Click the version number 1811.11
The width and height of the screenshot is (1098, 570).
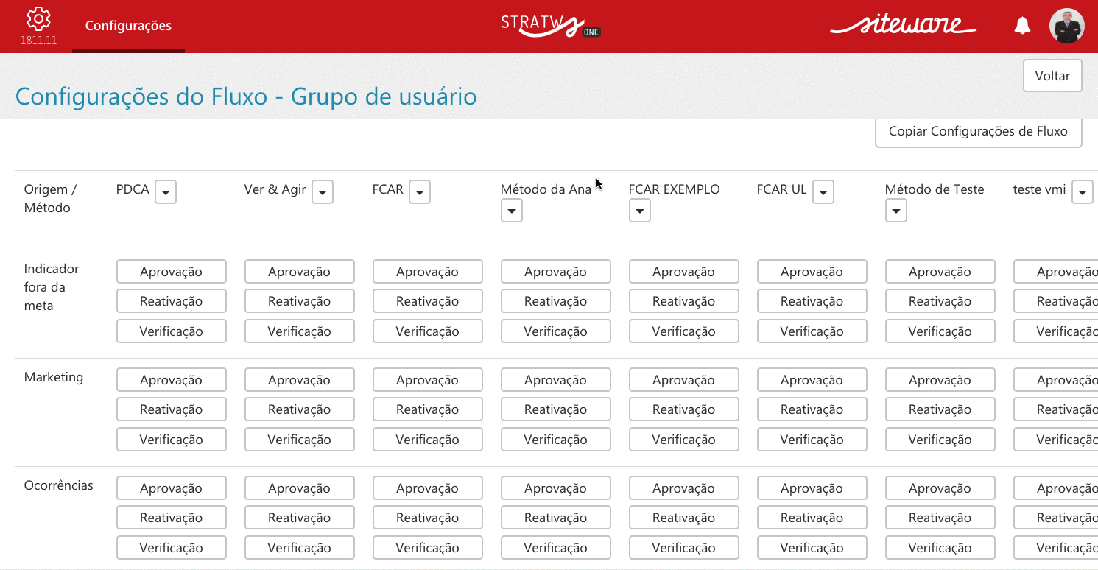click(x=38, y=41)
